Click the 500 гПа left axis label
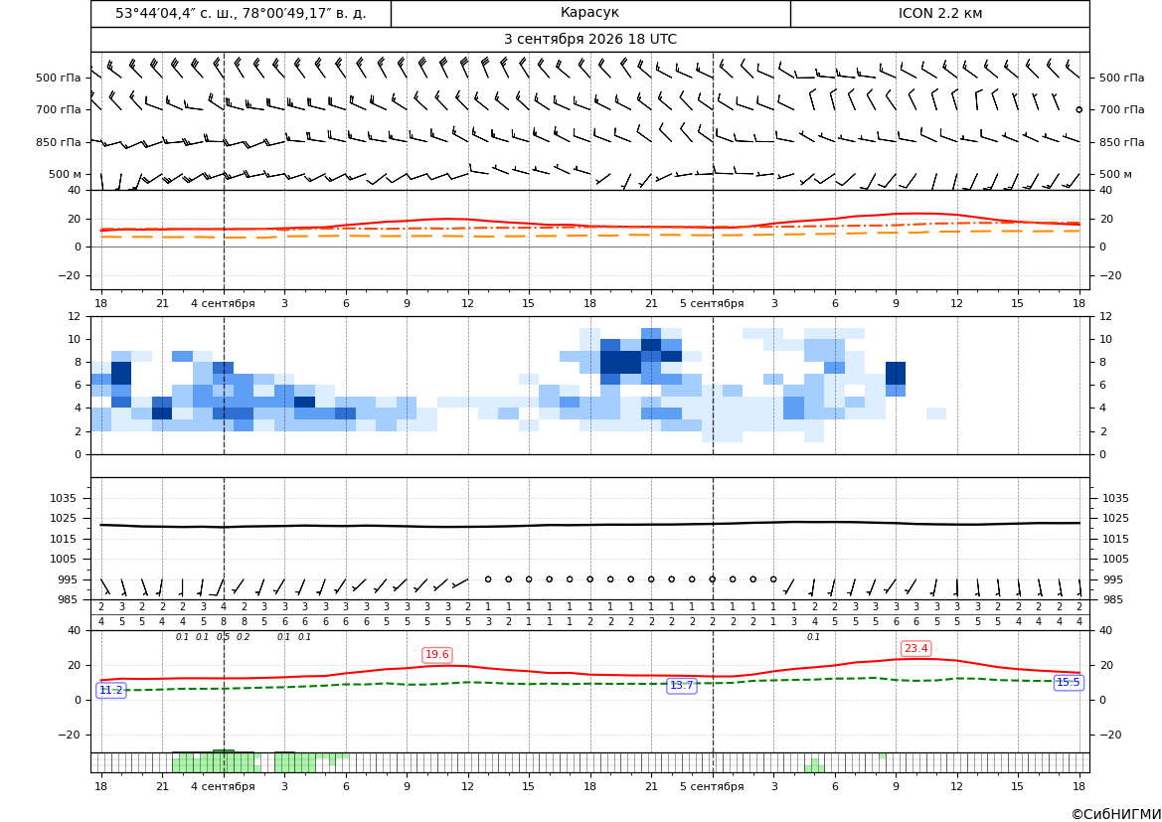Viewport: 1162px width, 822px height. (59, 78)
